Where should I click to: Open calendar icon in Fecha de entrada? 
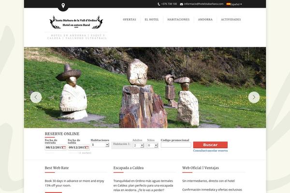pyautogui.click(x=64, y=148)
